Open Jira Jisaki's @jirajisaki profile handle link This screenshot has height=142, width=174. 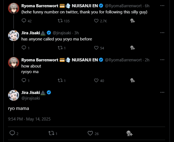coord(31,98)
